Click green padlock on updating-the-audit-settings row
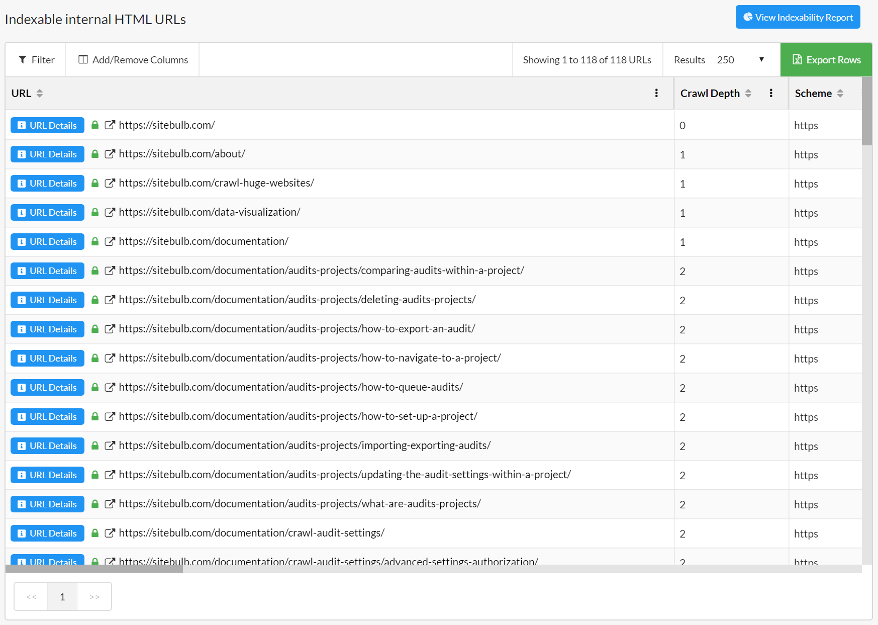The height and width of the screenshot is (625, 878). (94, 475)
